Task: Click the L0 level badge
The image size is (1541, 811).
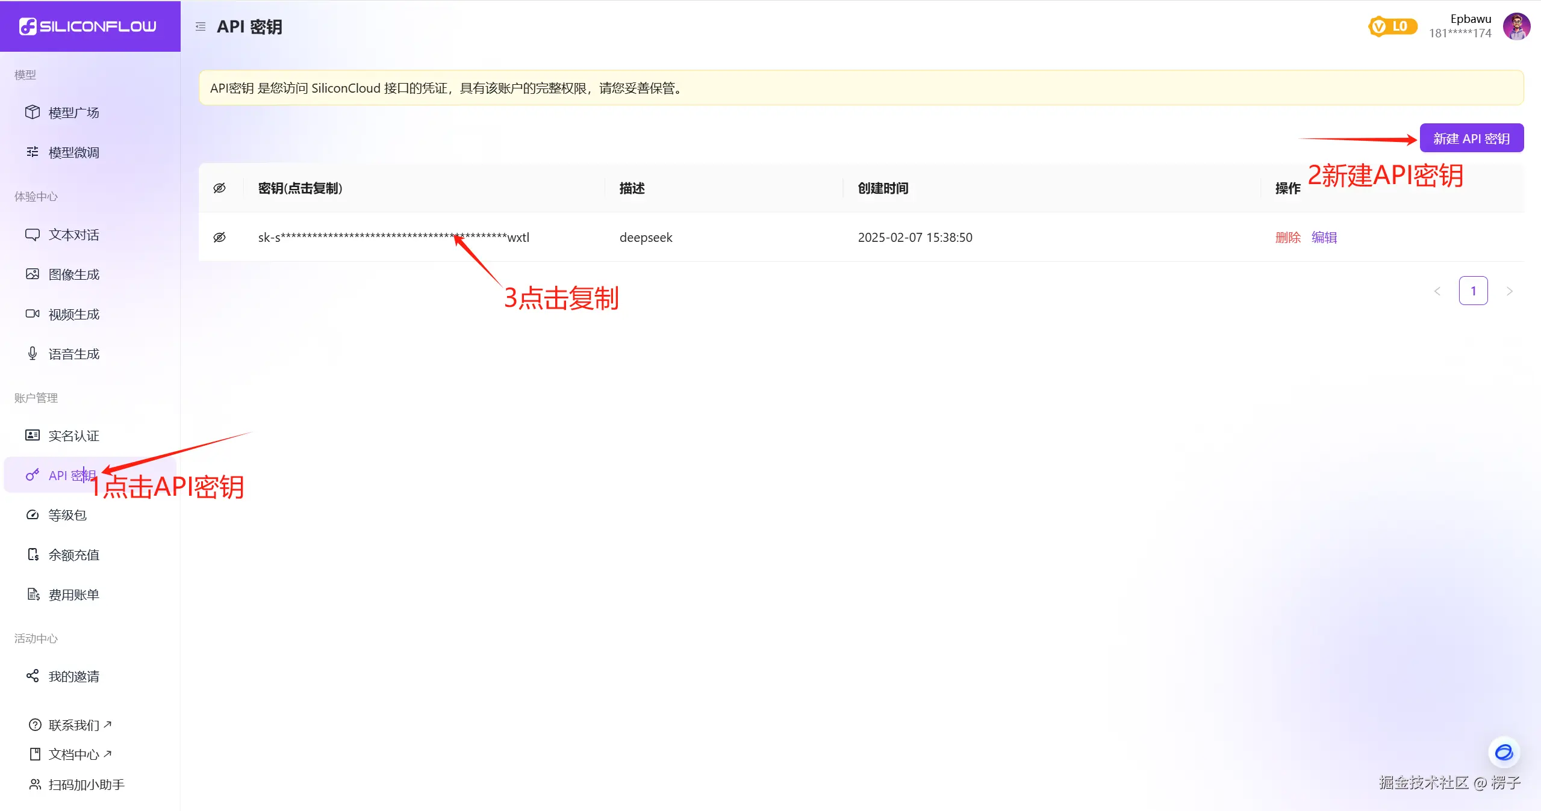Action: pos(1392,26)
